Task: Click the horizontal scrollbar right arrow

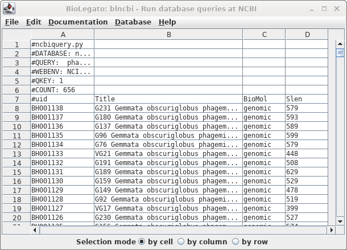Action: pos(331,230)
